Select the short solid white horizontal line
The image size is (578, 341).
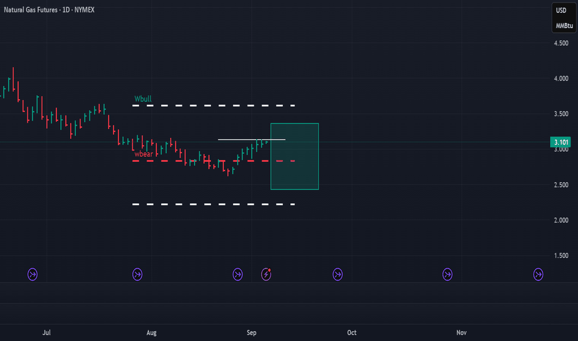coord(252,139)
